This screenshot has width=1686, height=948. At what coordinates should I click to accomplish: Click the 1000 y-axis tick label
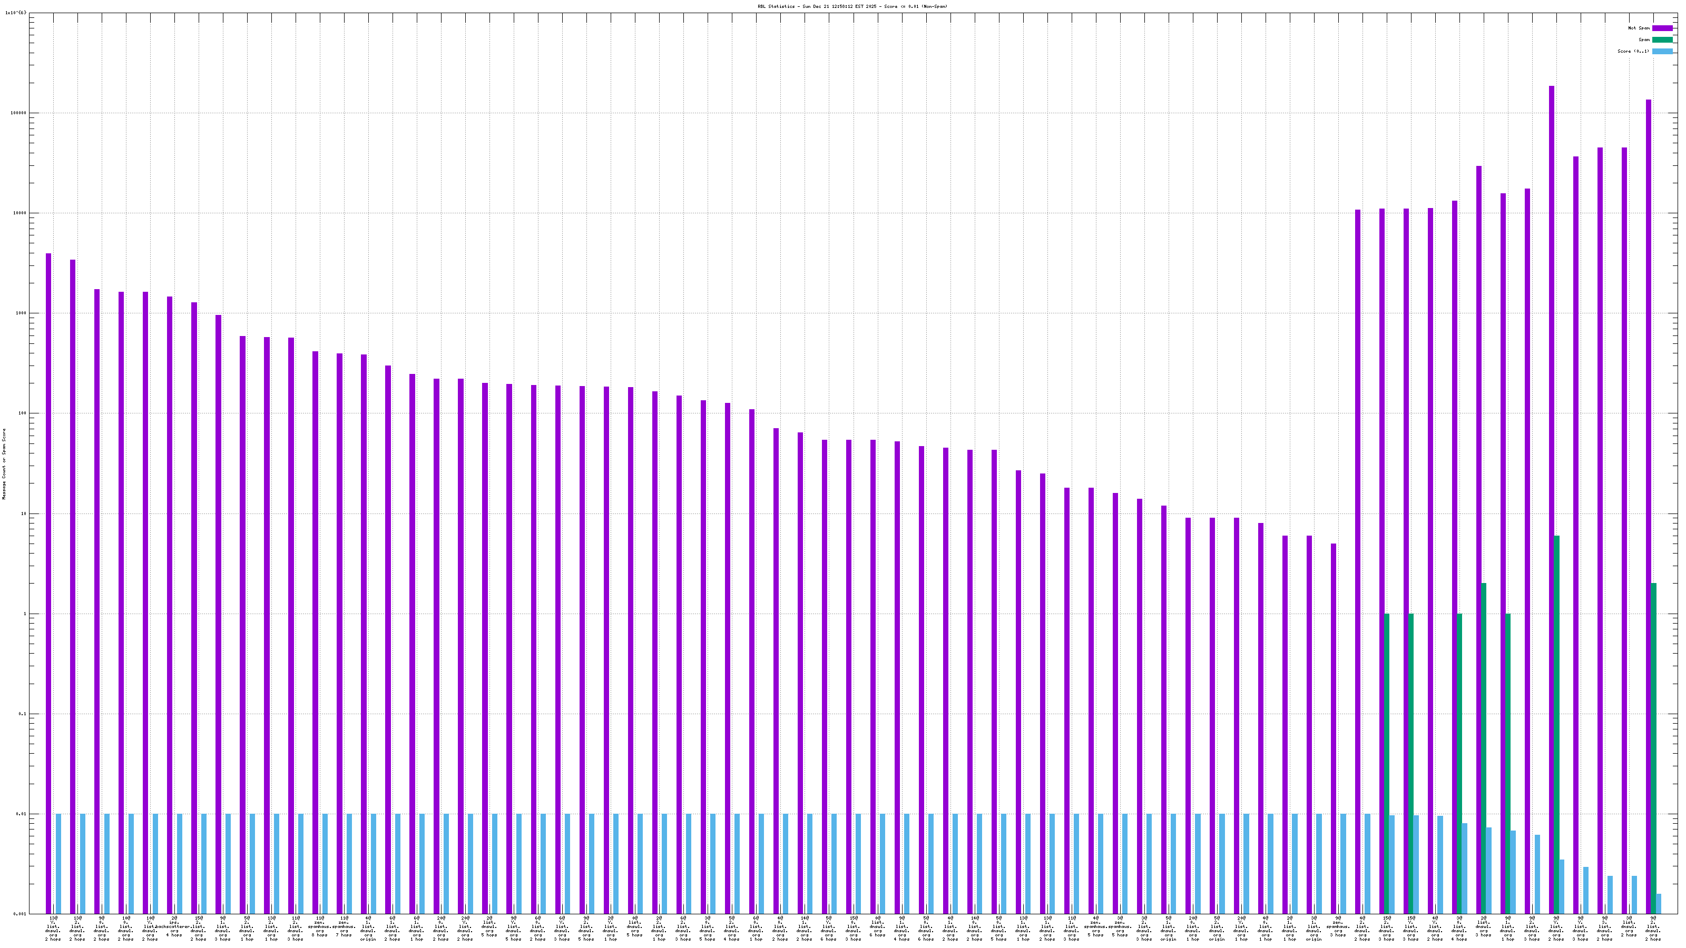(21, 313)
